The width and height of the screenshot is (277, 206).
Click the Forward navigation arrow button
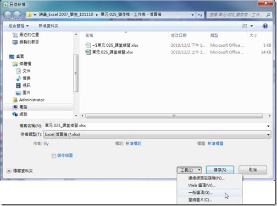point(17,15)
